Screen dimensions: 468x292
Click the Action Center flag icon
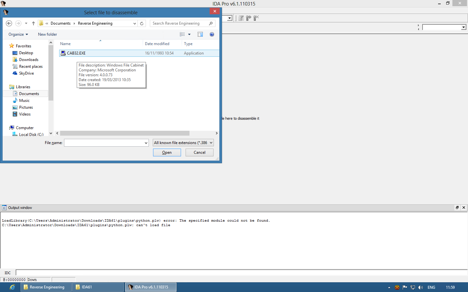pyautogui.click(x=405, y=287)
